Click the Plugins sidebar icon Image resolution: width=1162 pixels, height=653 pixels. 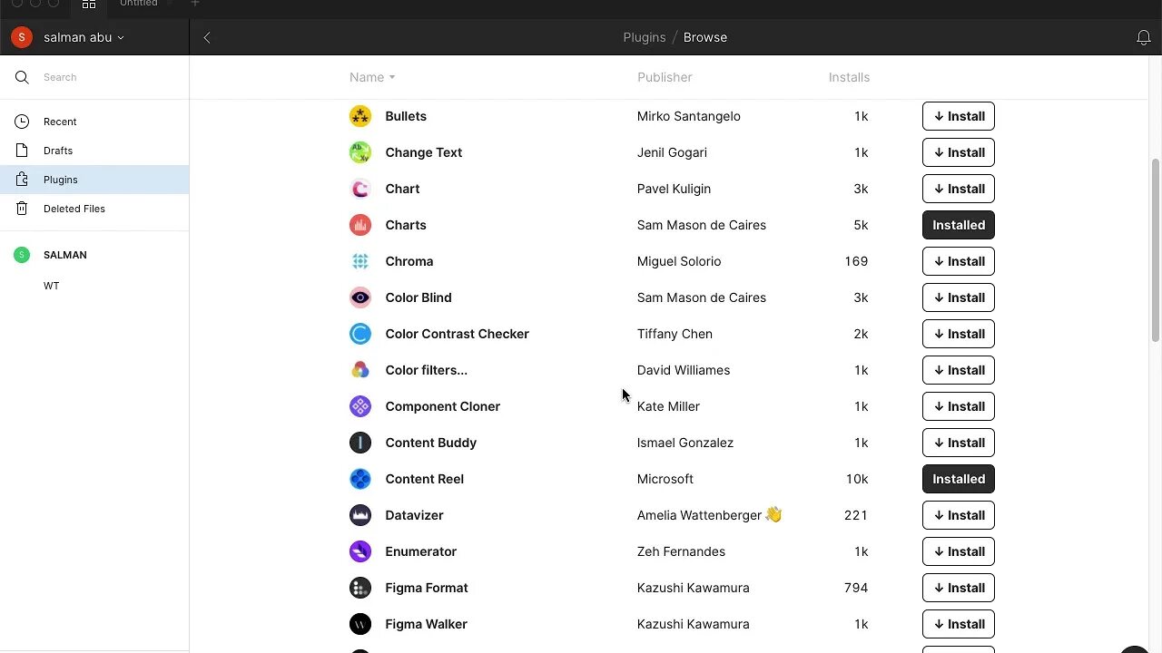(x=22, y=180)
